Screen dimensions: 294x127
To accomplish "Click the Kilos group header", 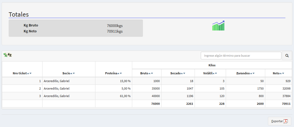I will pyautogui.click(x=212, y=65).
